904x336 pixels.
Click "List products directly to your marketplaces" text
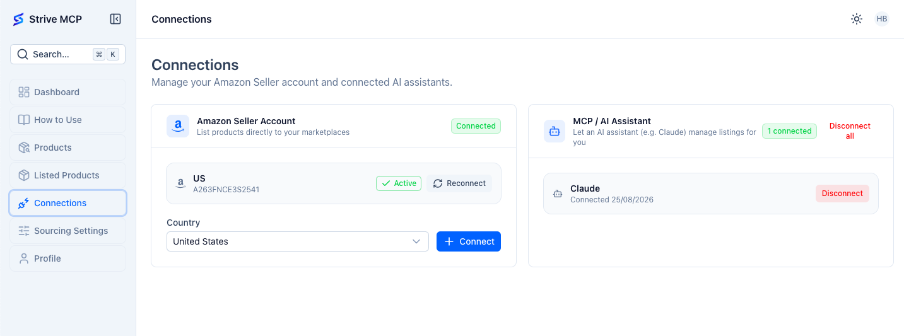tap(273, 132)
